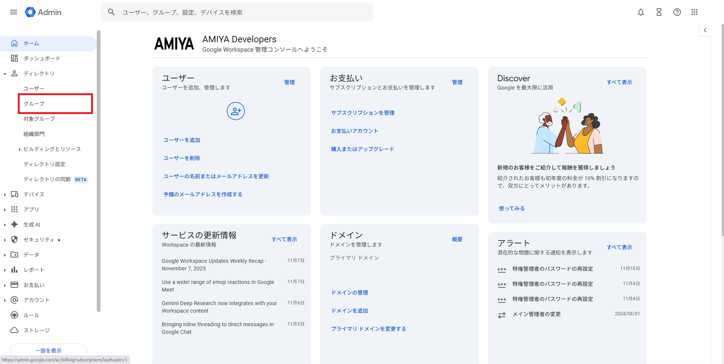Click 使ってみる on the Discover card
The width and height of the screenshot is (724, 364).
click(512, 208)
